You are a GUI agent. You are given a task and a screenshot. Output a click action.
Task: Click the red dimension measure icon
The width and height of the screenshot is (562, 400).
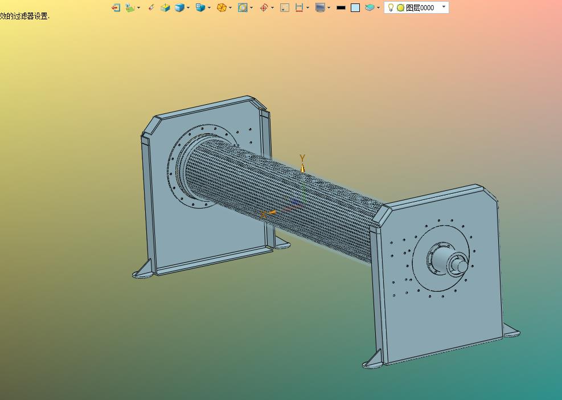(299, 7)
